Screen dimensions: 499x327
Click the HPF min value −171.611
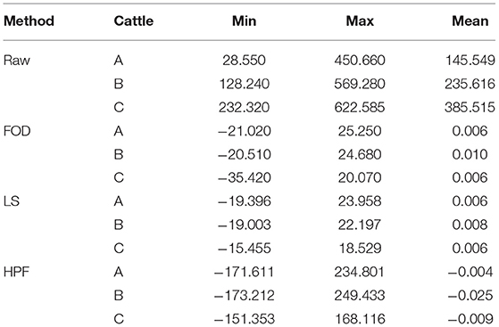point(244,272)
